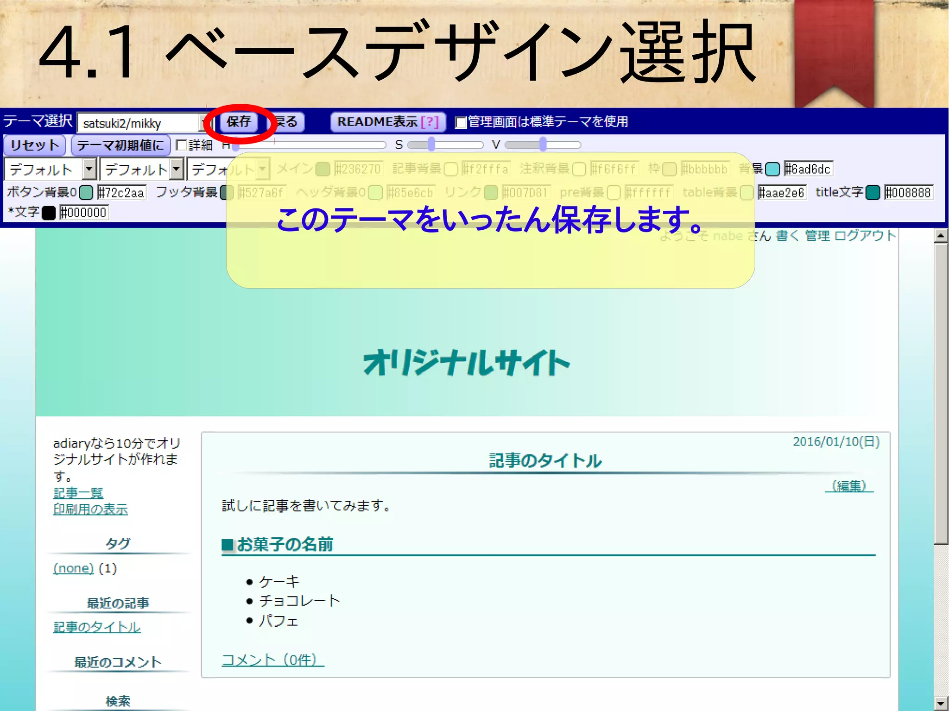Open 記事のタイトル link under 最近の記事
The width and height of the screenshot is (949, 711).
96,627
